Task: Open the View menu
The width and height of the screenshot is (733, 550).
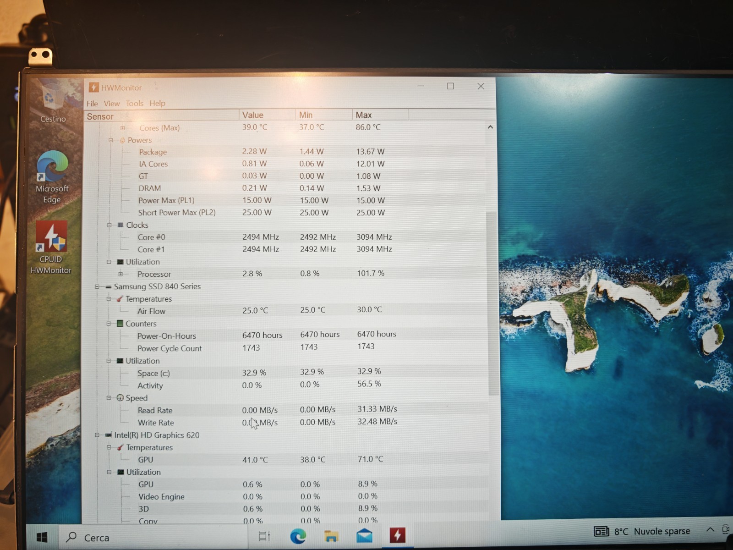Action: tap(111, 104)
